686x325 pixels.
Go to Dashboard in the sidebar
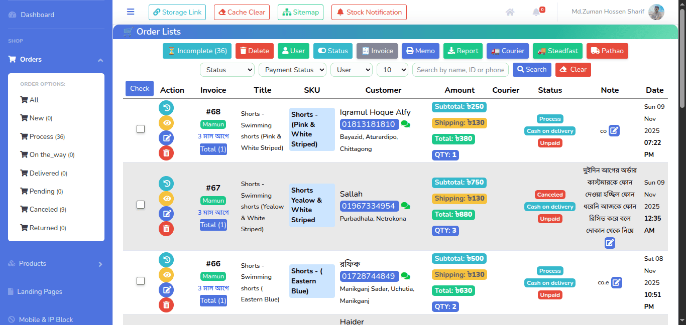[37, 15]
